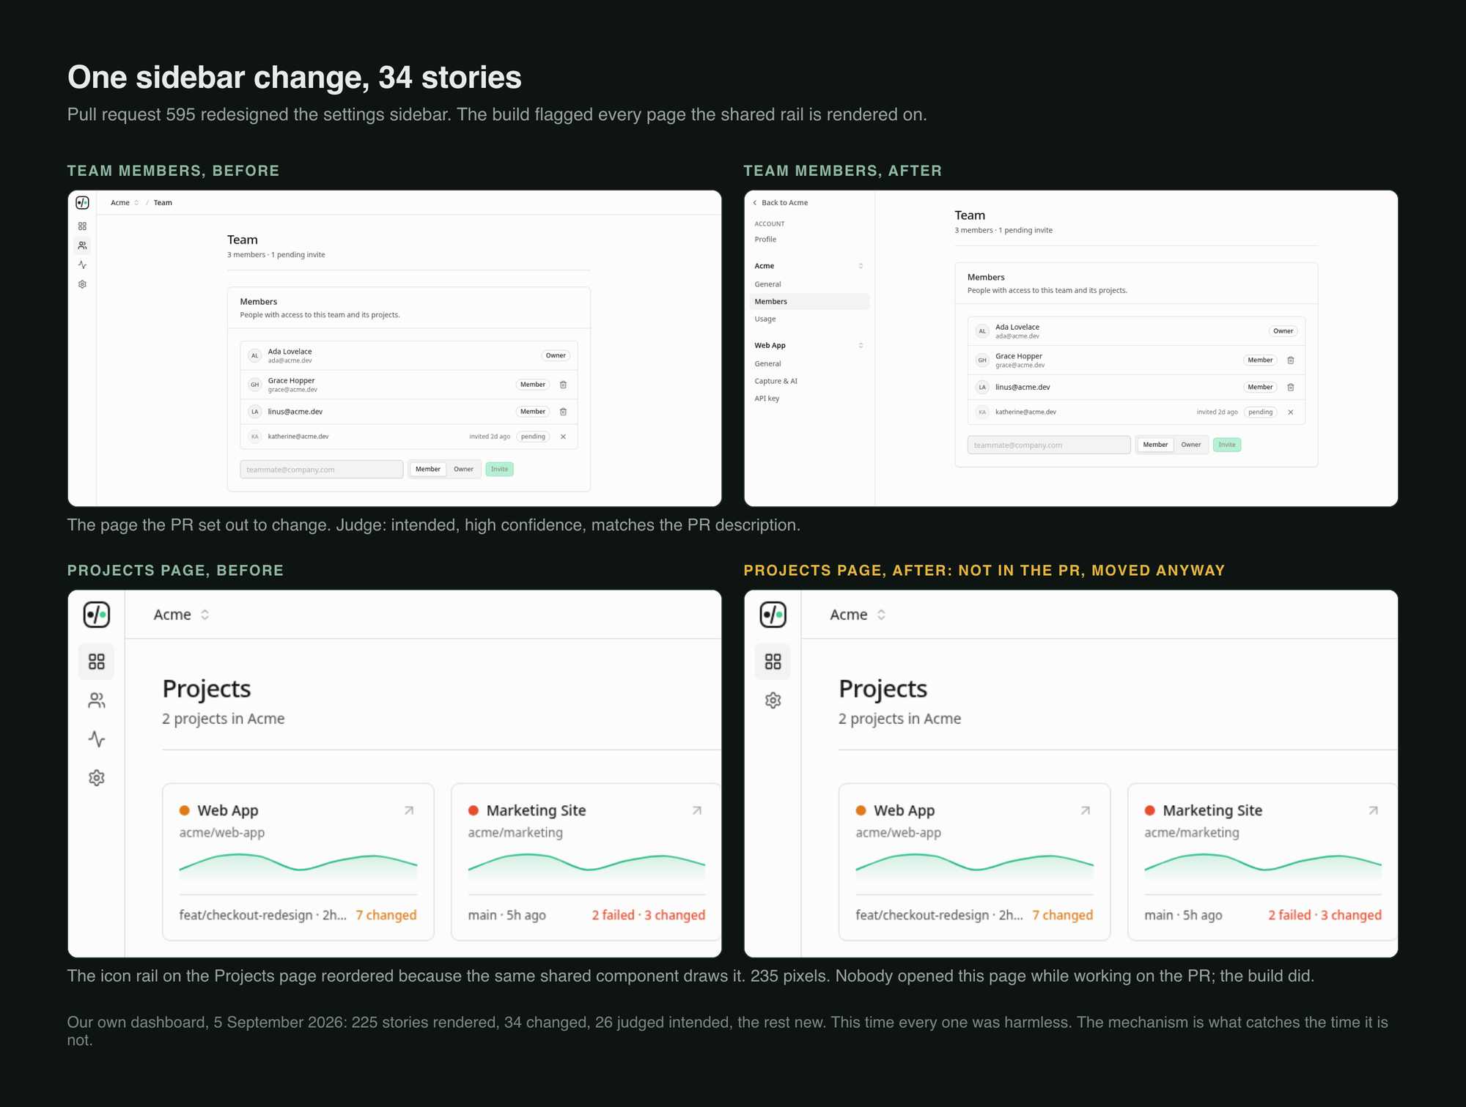Click Invite button in Team After panel
Screen dimensions: 1466x1107
click(1227, 445)
